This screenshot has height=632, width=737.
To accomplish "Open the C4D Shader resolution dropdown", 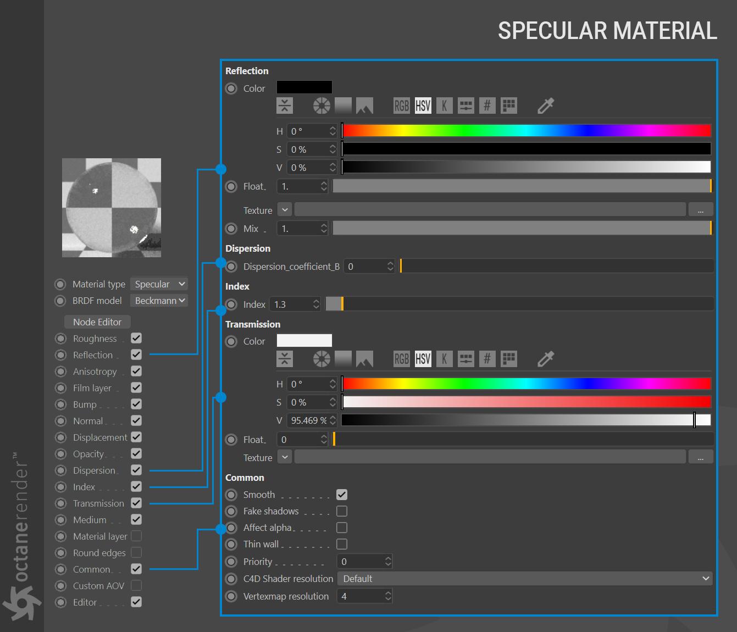I will click(525, 579).
